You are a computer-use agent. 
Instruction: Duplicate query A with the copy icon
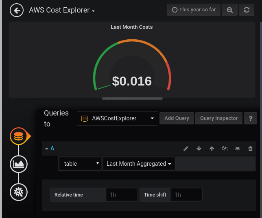pyautogui.click(x=225, y=148)
